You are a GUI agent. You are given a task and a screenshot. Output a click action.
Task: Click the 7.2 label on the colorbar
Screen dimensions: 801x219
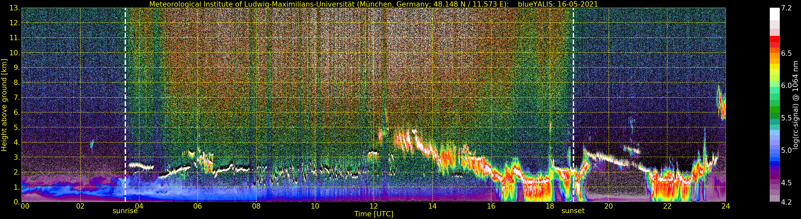[x=786, y=8]
